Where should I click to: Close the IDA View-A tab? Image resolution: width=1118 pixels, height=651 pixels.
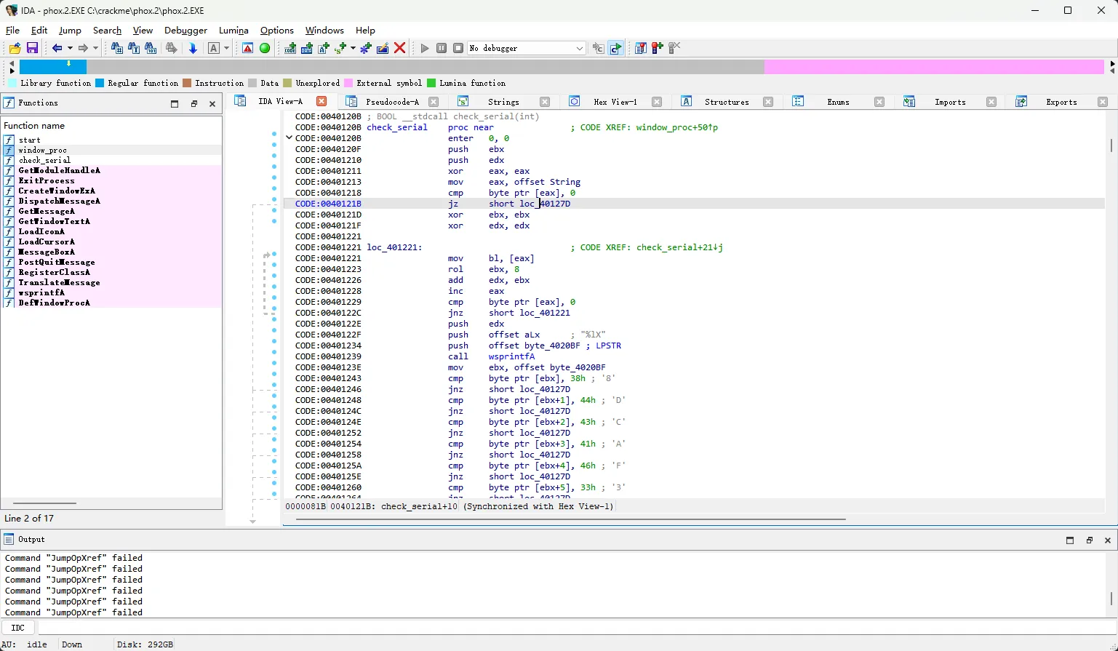[x=322, y=101]
